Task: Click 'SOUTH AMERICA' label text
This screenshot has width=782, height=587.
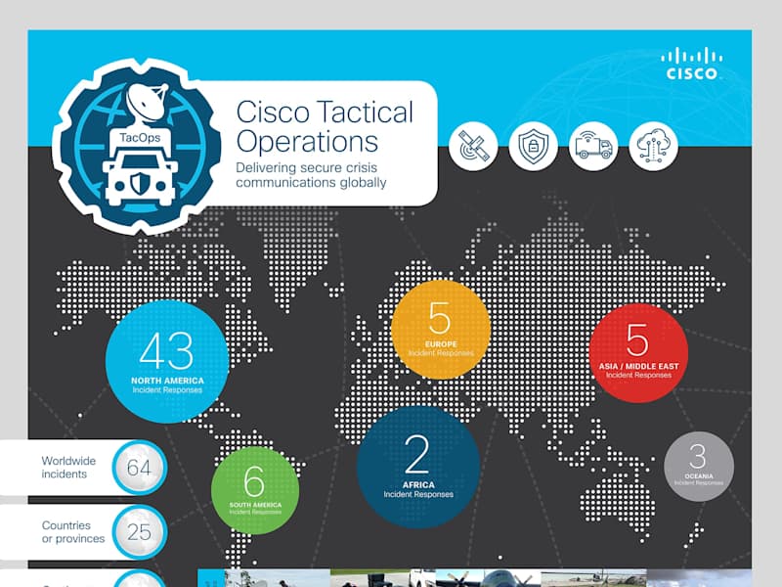Action: pos(255,505)
